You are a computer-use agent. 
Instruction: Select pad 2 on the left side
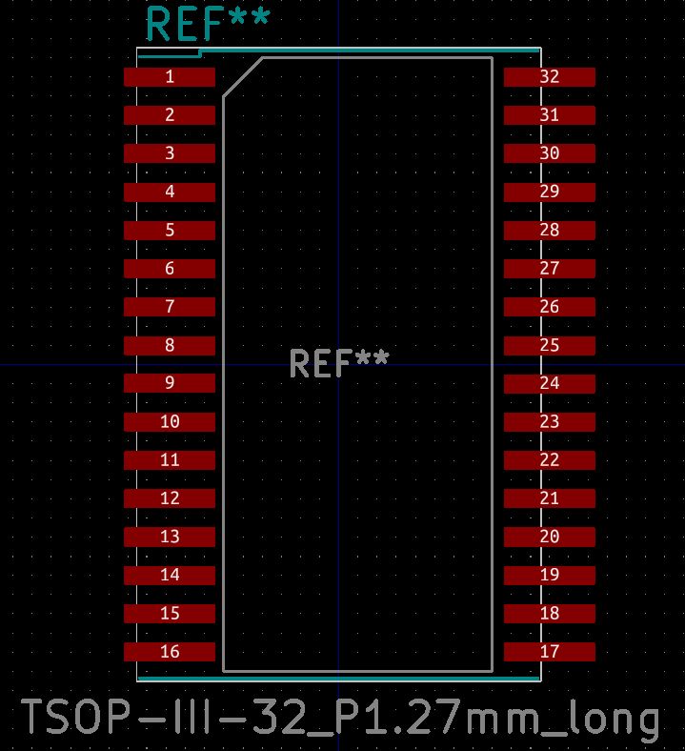click(170, 115)
